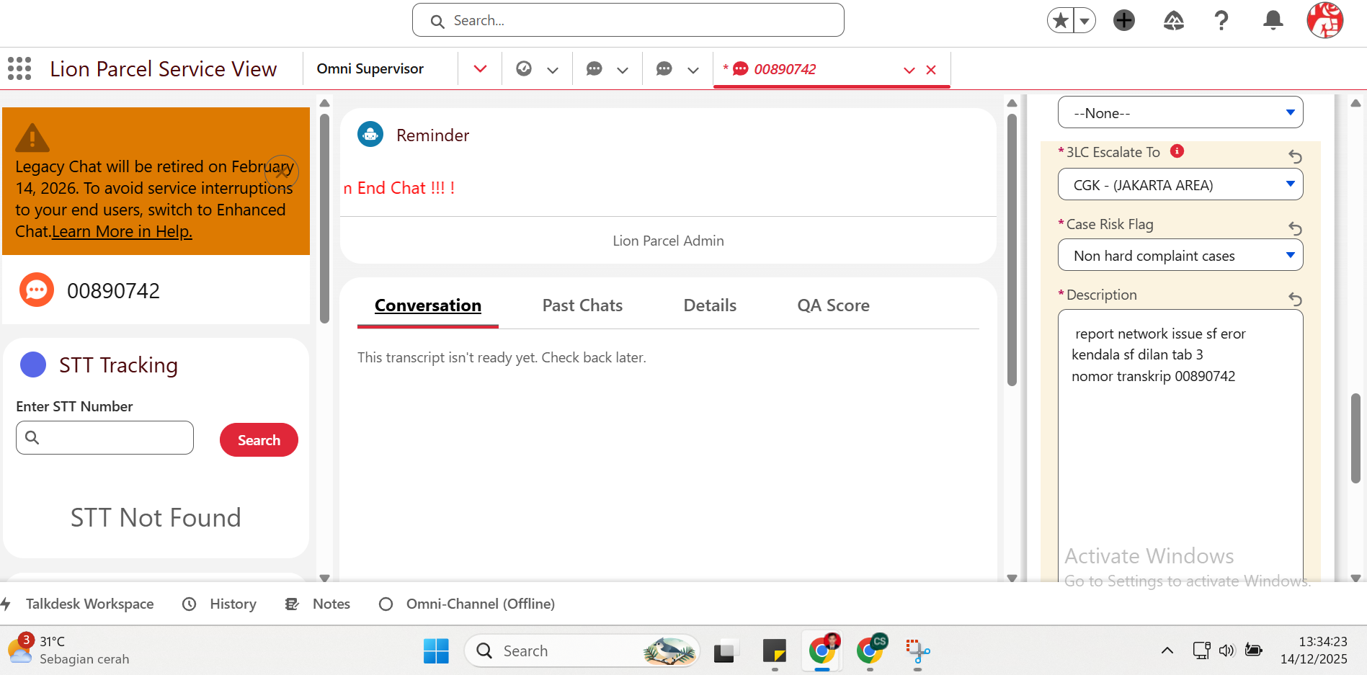Click the orange chat icon beside 00890742
This screenshot has height=675, width=1367.
point(37,290)
